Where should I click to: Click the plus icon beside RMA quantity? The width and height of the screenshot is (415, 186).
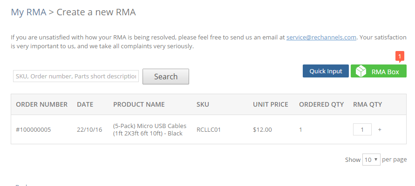point(380,129)
